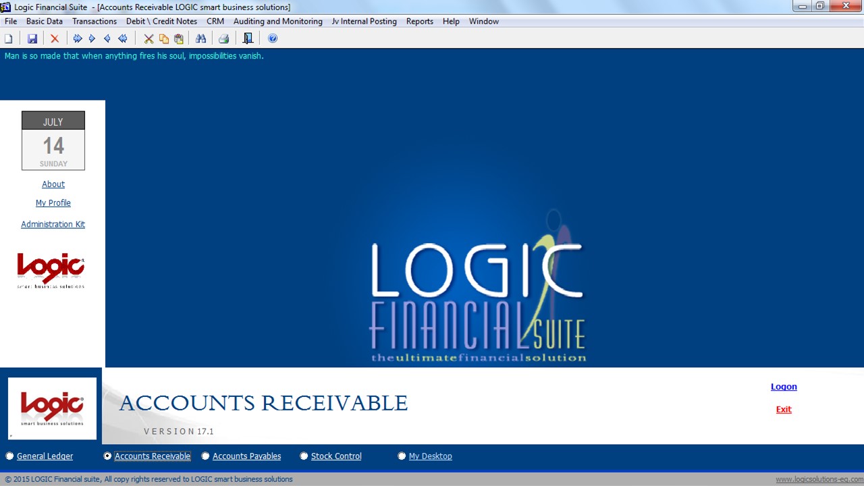Screen dimensions: 864x486
Task: Click the New document toolbar icon
Action: pos(9,39)
